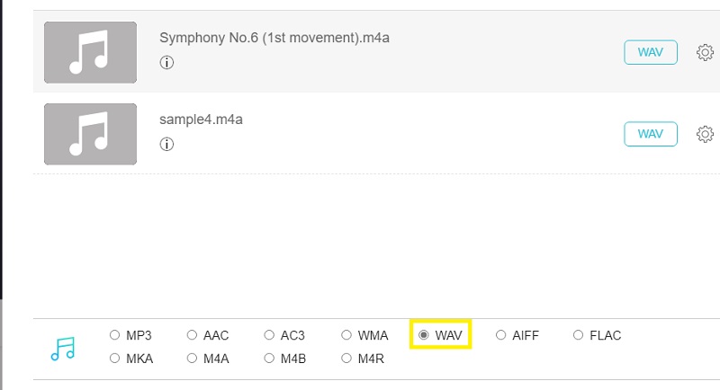
Task: Open WAV format button for sample4.m4a
Action: tap(650, 134)
